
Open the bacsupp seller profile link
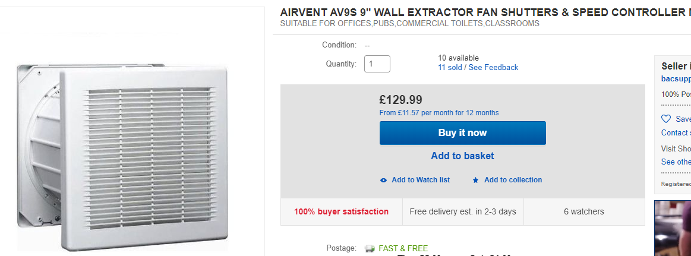676,79
